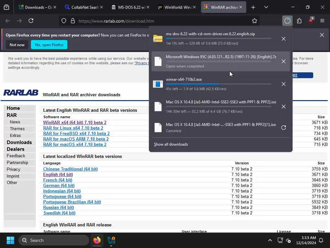Download the Swedish (64 bit) version
330x248 pixels.
point(59,213)
